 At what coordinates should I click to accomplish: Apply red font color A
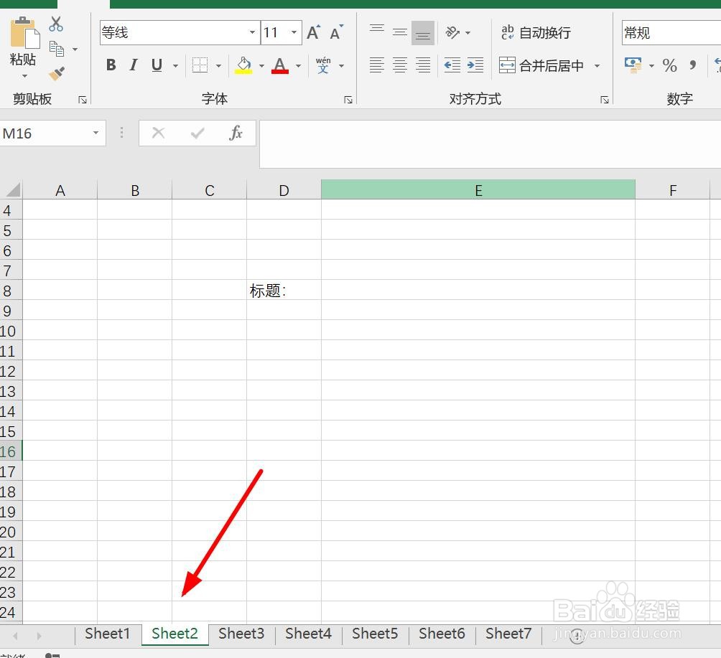280,65
